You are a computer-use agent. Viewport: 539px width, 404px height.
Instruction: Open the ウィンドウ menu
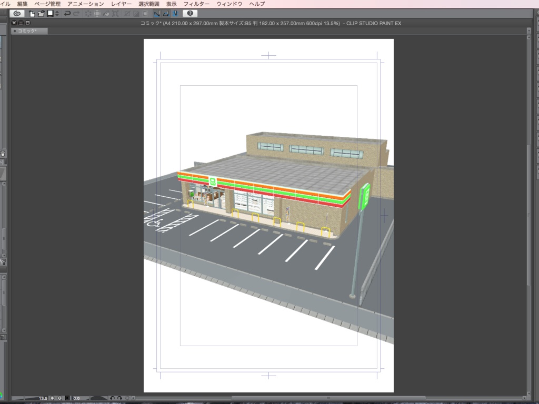pyautogui.click(x=229, y=4)
